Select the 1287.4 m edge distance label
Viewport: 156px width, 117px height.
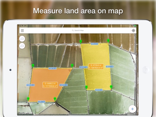pos(53,68)
